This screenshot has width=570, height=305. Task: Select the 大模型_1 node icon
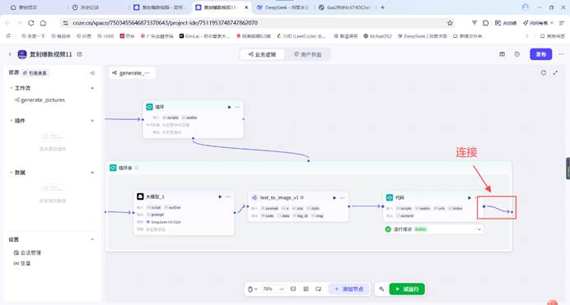point(140,196)
